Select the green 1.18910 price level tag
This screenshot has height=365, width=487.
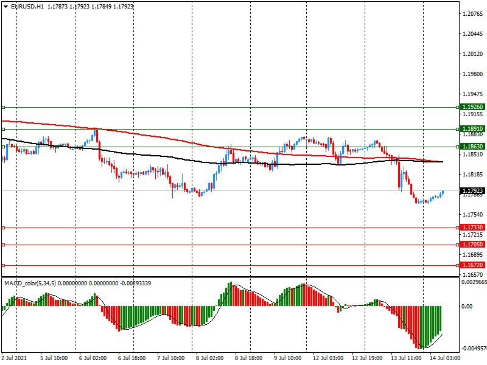(472, 129)
